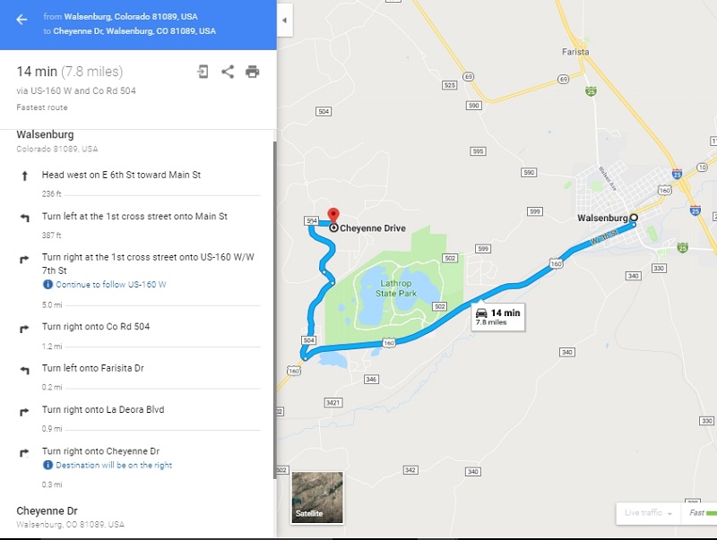Open the share directions icon
717x540 pixels.
(x=228, y=72)
